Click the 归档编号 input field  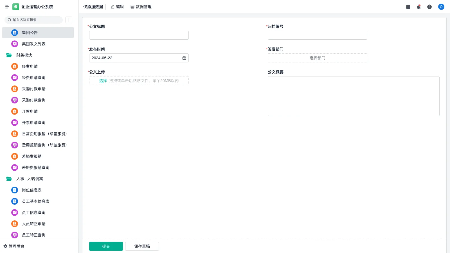coord(317,35)
